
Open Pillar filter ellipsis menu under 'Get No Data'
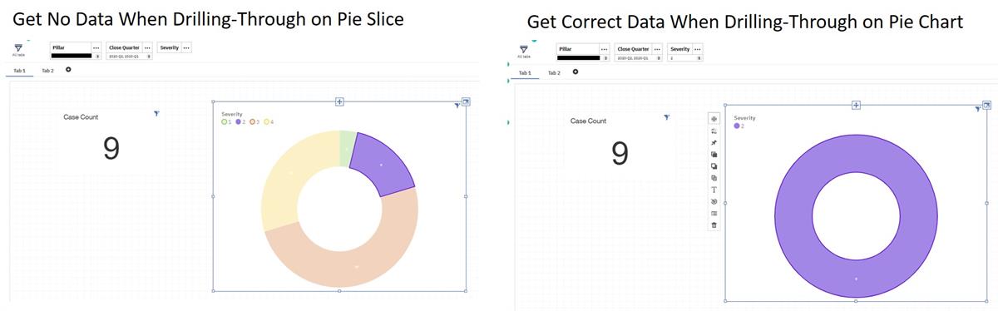click(x=96, y=48)
